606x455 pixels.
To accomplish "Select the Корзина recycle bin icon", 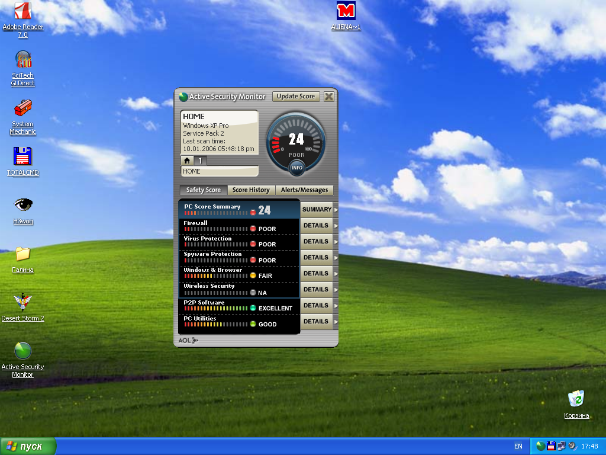I will 576,399.
